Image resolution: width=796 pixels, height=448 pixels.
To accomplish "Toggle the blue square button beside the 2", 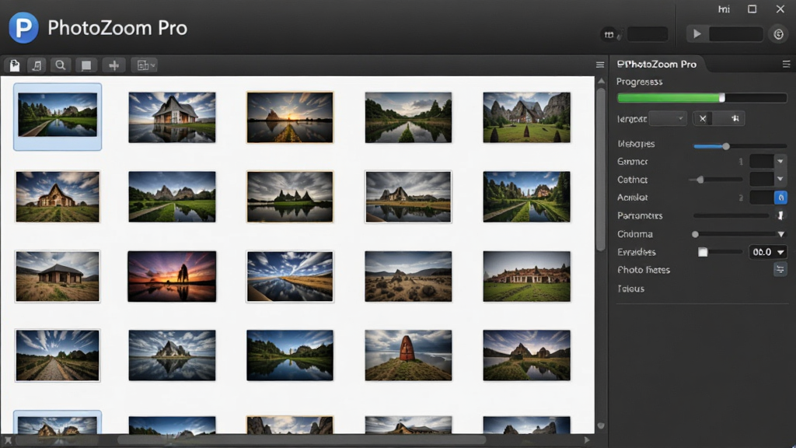I will point(780,197).
